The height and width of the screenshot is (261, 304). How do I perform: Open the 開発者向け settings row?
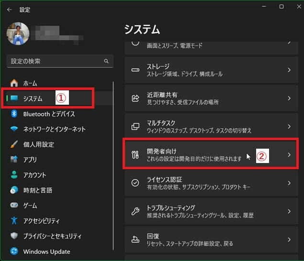[x=211, y=154]
